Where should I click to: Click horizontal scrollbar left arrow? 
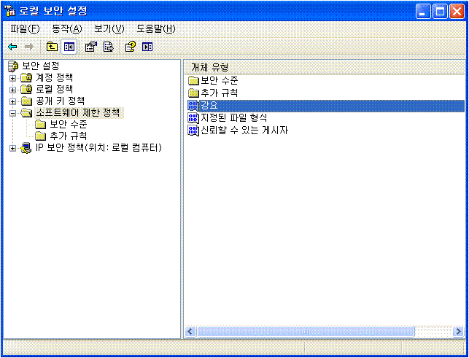pyautogui.click(x=190, y=331)
